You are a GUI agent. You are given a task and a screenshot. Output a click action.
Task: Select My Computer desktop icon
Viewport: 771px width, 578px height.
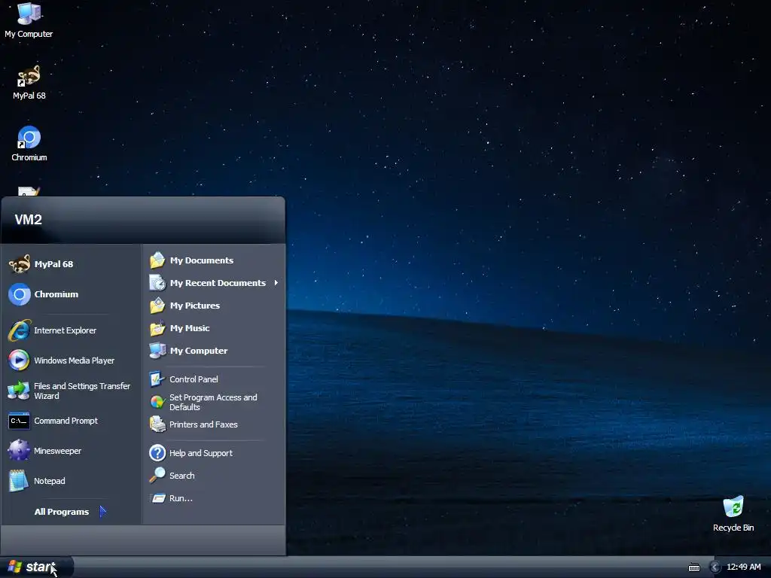coord(29,20)
